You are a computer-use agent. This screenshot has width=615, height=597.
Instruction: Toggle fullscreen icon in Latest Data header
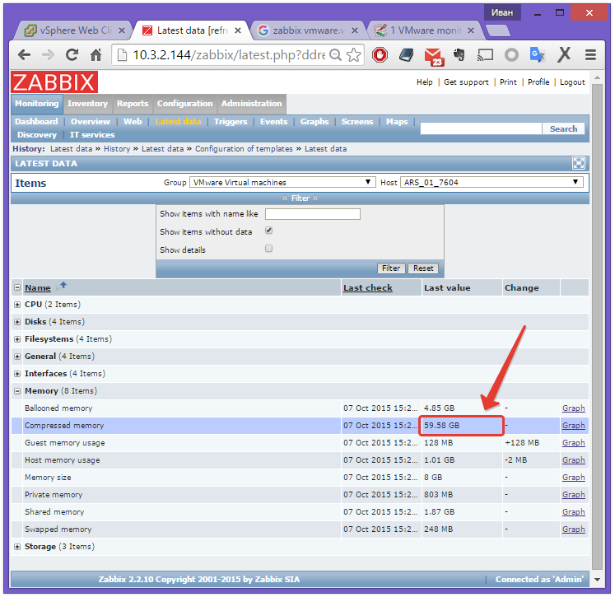click(x=579, y=163)
